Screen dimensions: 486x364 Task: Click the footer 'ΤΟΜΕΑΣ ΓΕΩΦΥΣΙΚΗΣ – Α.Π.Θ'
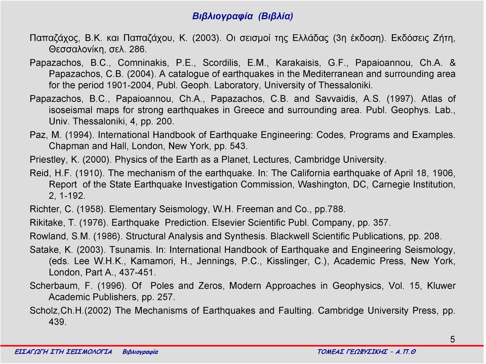(x=367, y=352)
